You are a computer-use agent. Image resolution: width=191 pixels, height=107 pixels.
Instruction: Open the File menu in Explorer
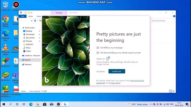[x=23, y=16]
